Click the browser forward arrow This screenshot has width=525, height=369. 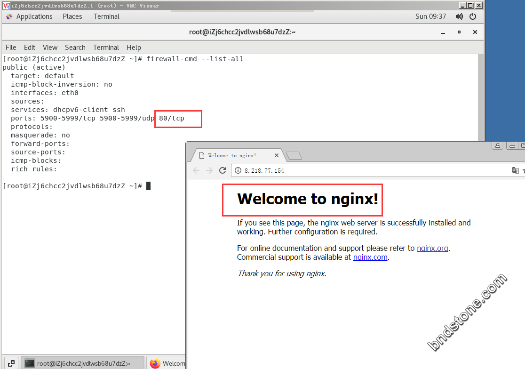[x=209, y=170]
